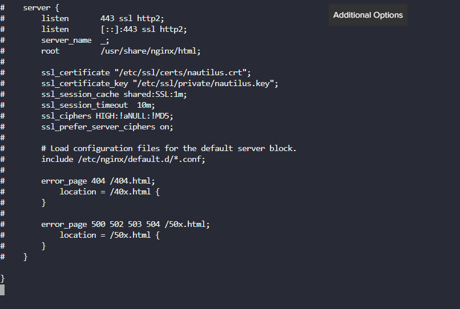460x309 pixels.
Task: Click the ssl_session_cache shared:SSL:1m line
Action: (x=114, y=94)
